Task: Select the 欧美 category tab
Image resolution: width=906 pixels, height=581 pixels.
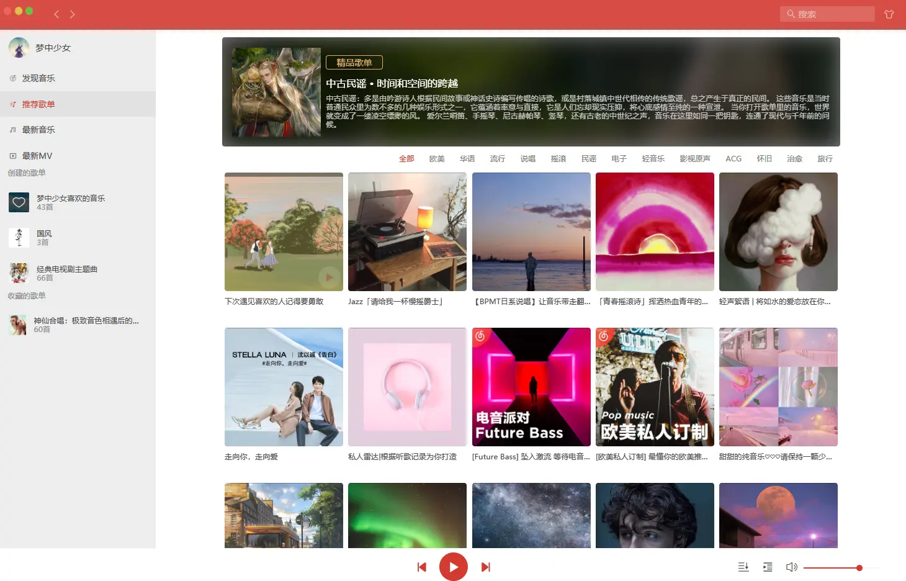Action: click(x=437, y=159)
